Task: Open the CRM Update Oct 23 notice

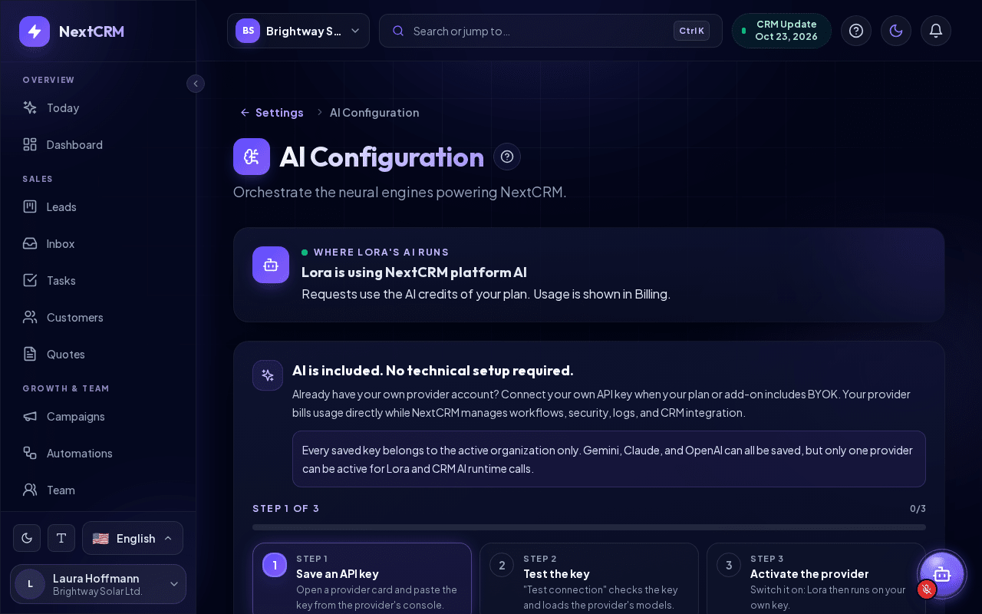Action: pyautogui.click(x=781, y=31)
